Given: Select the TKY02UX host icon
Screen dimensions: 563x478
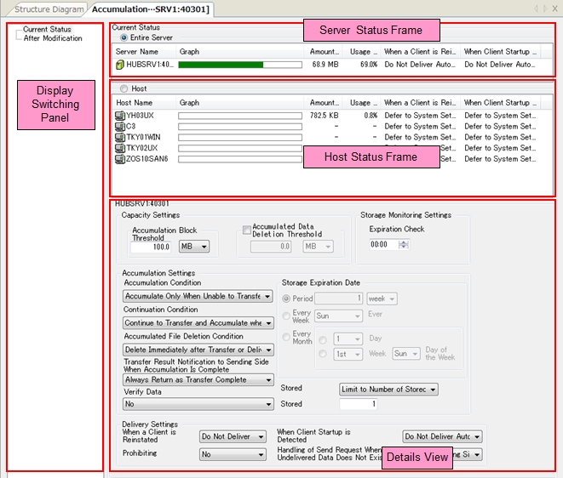Looking at the screenshot, I should click(119, 148).
